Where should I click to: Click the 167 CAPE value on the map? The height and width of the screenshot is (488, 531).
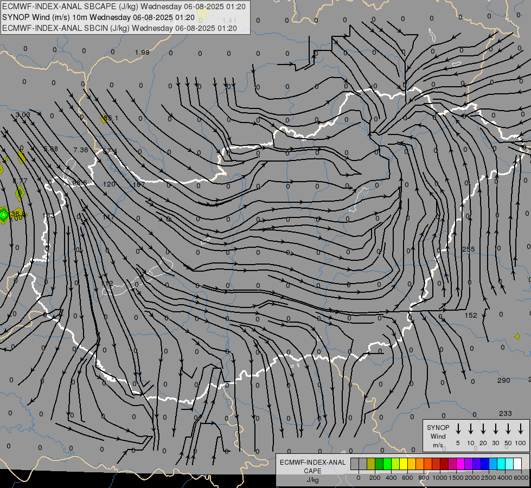pos(139,184)
